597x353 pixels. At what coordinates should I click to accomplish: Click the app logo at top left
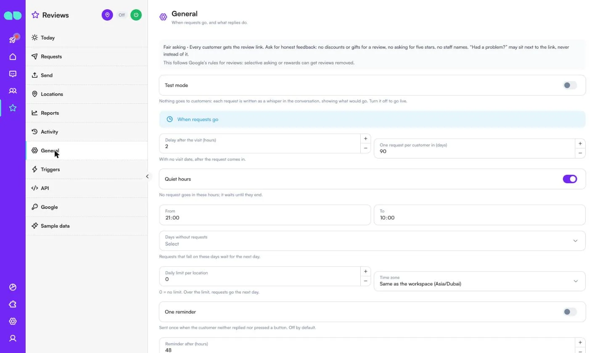(13, 16)
